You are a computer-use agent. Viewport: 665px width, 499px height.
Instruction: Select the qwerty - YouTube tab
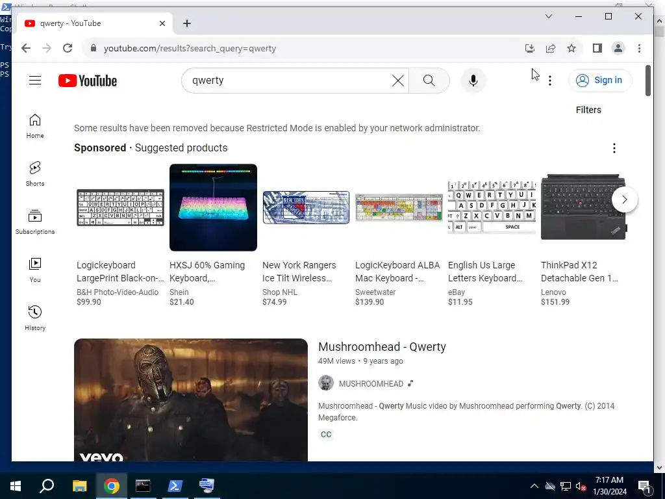(94, 23)
